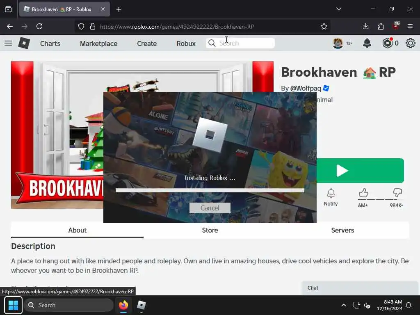The height and width of the screenshot is (315, 420).
Task: Click the Windows taskbar Search box
Action: (x=68, y=305)
